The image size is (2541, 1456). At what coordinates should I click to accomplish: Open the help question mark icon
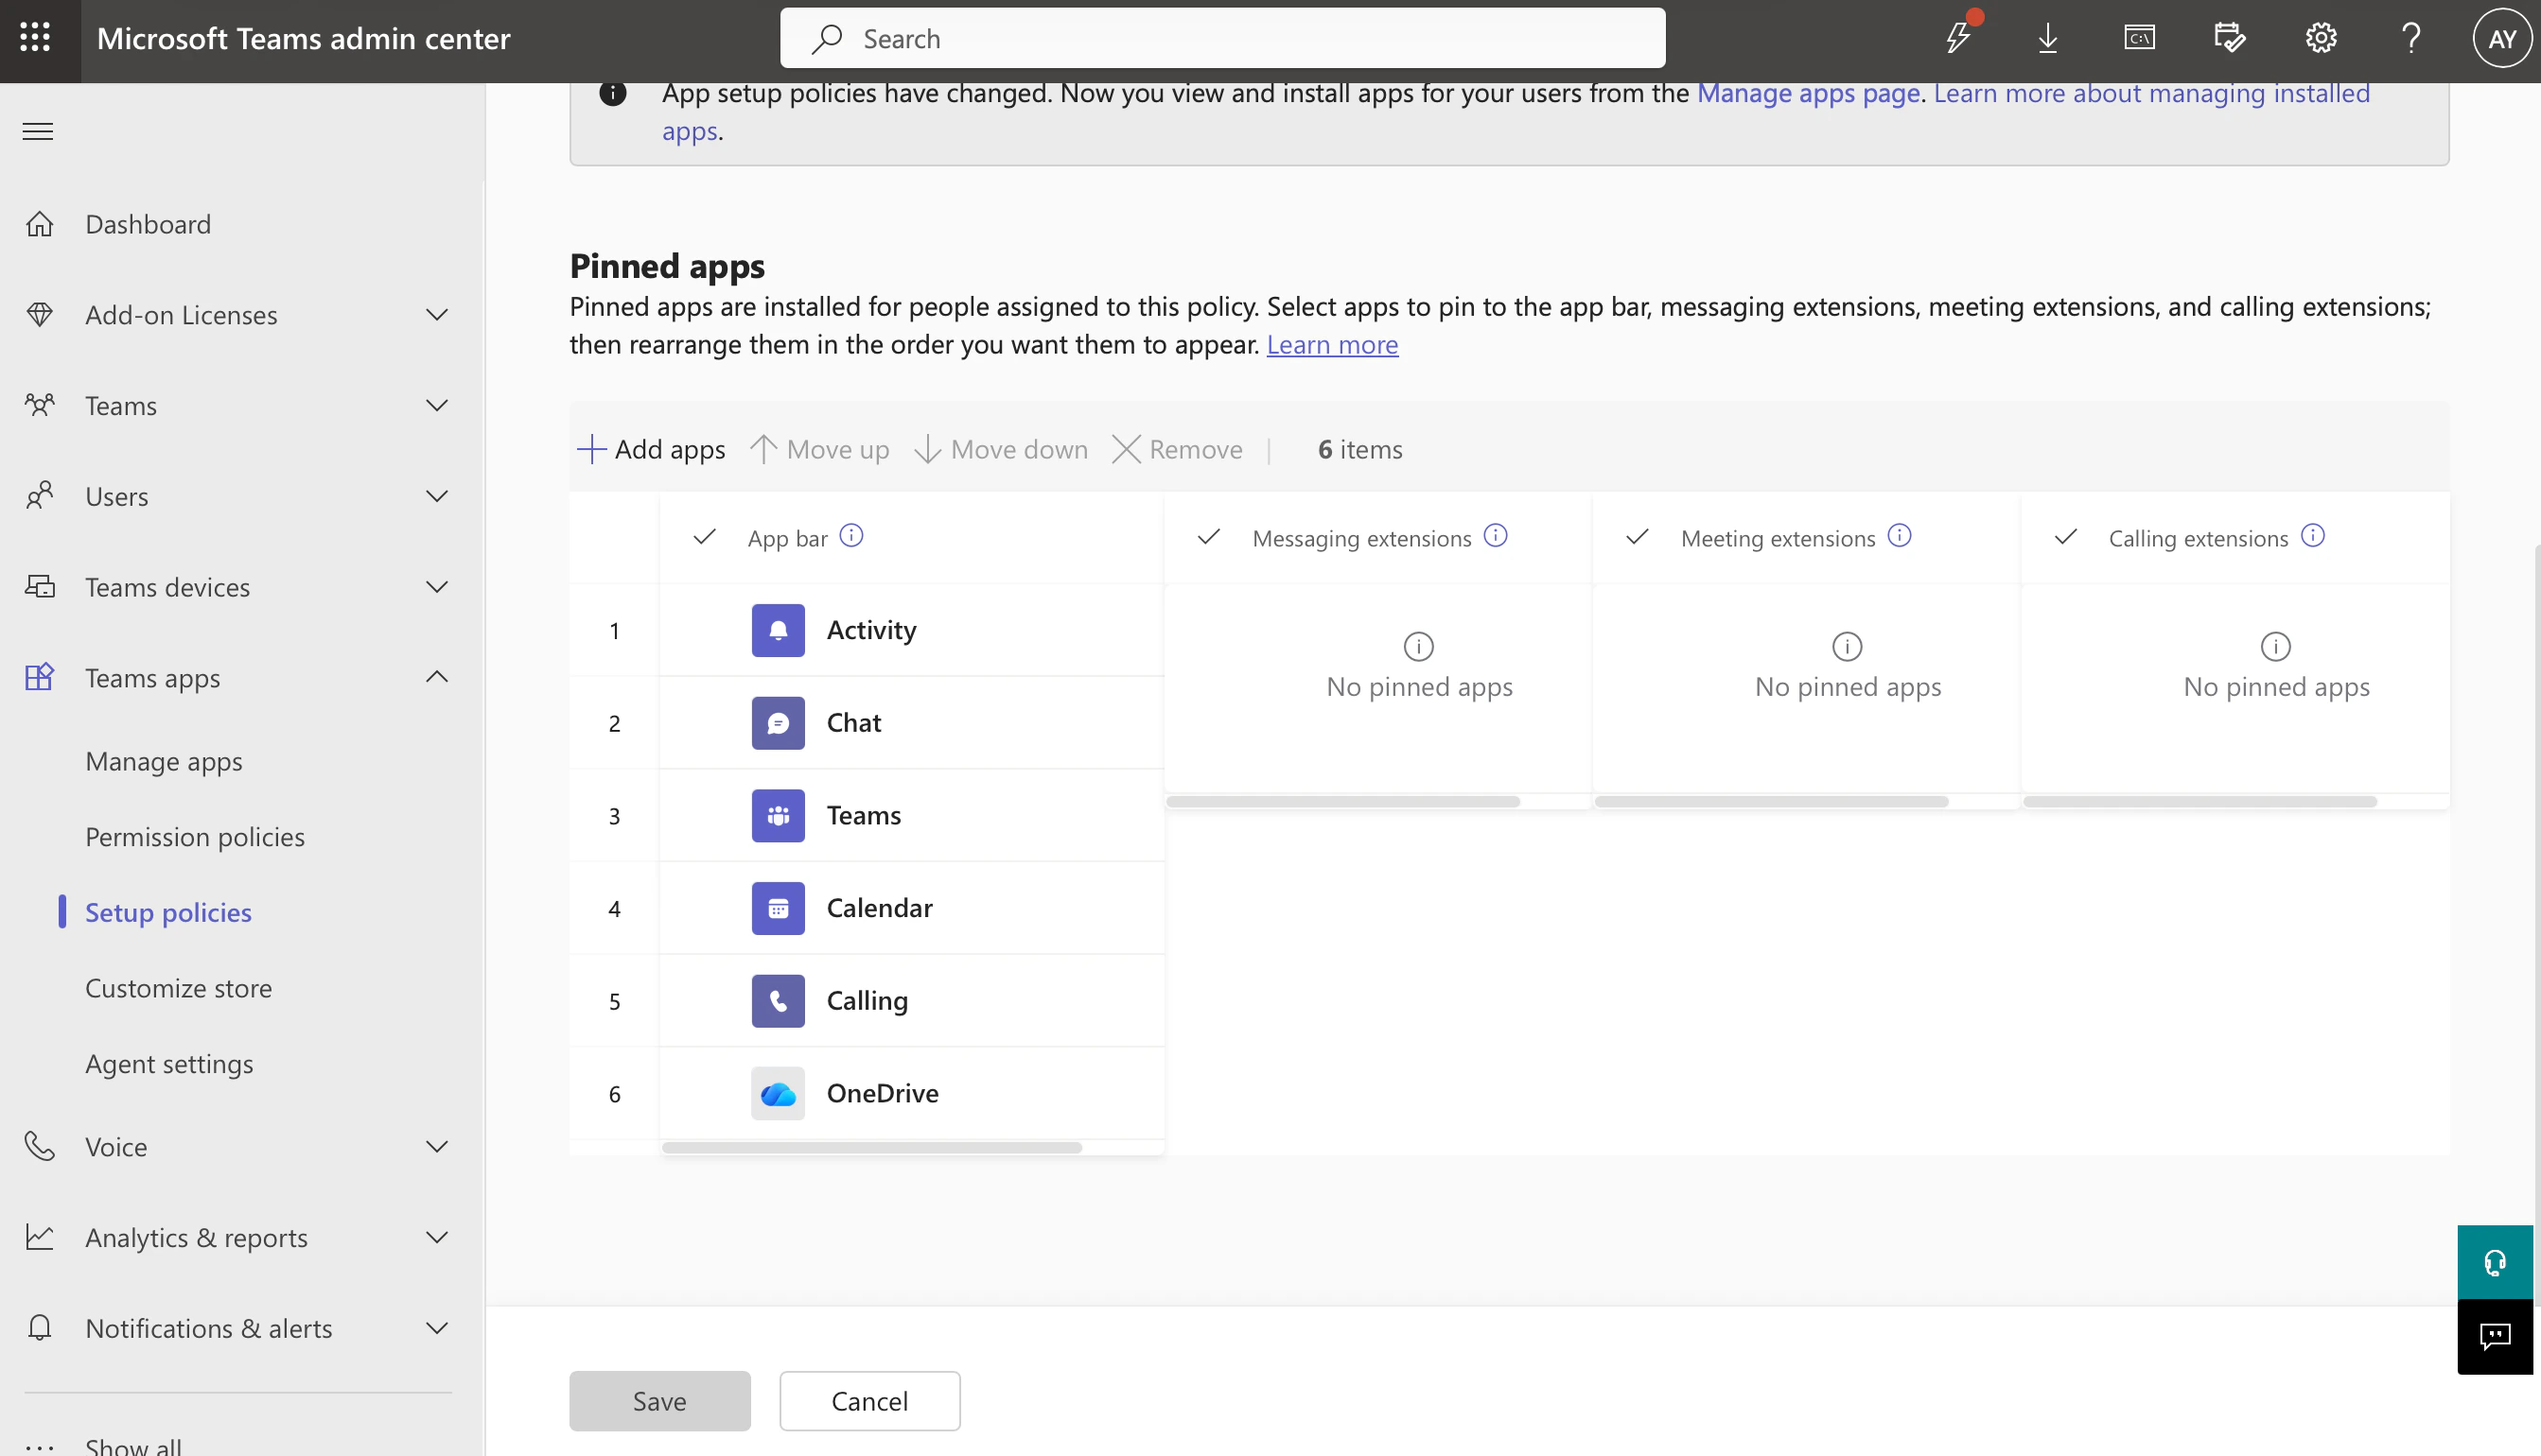point(2411,38)
